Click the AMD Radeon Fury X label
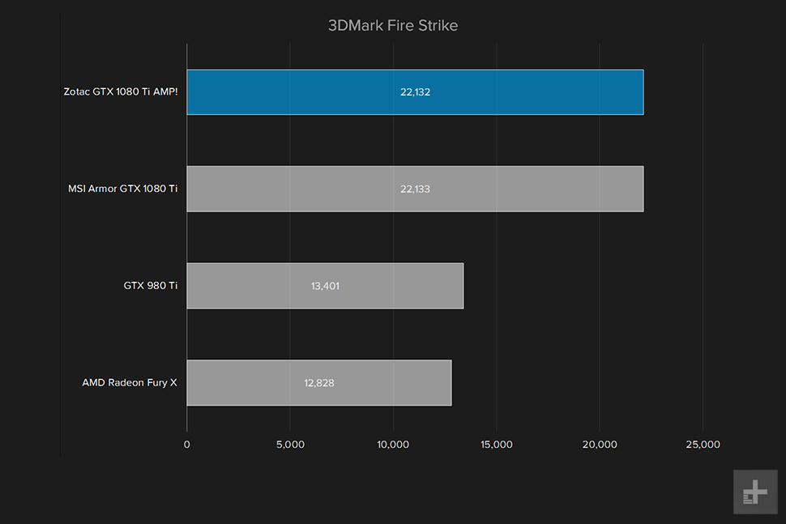The width and height of the screenshot is (786, 524). click(130, 383)
